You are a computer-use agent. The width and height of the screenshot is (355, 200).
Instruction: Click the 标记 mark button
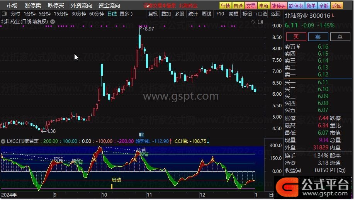(247, 14)
